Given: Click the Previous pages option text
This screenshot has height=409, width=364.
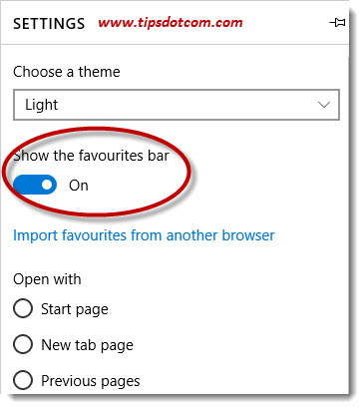Looking at the screenshot, I should tap(91, 381).
